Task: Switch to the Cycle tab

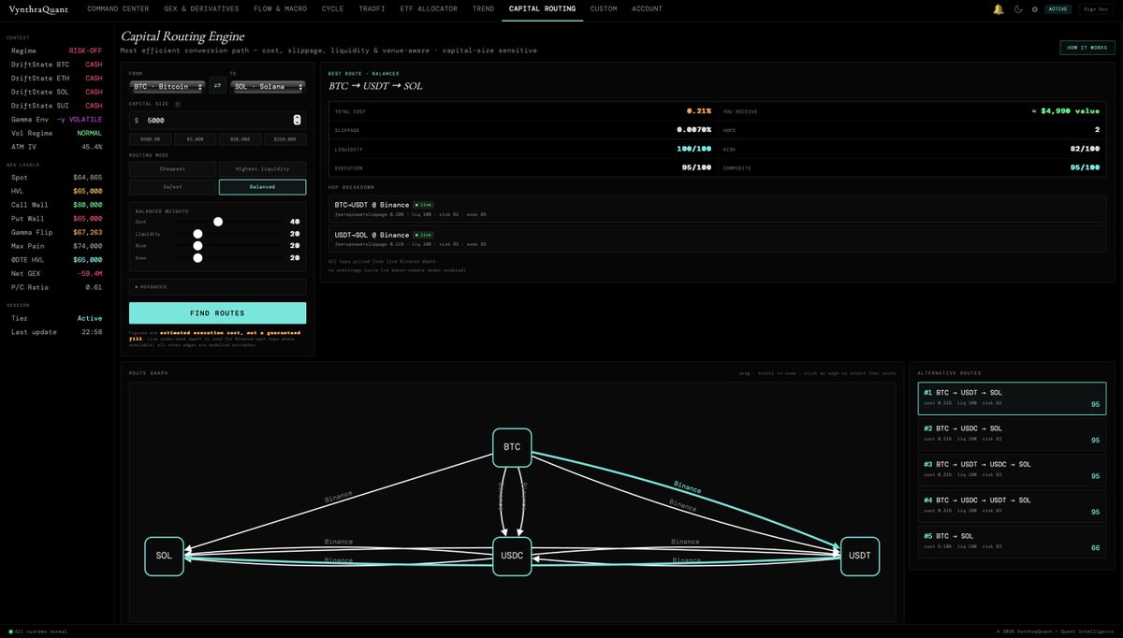Action: [332, 8]
